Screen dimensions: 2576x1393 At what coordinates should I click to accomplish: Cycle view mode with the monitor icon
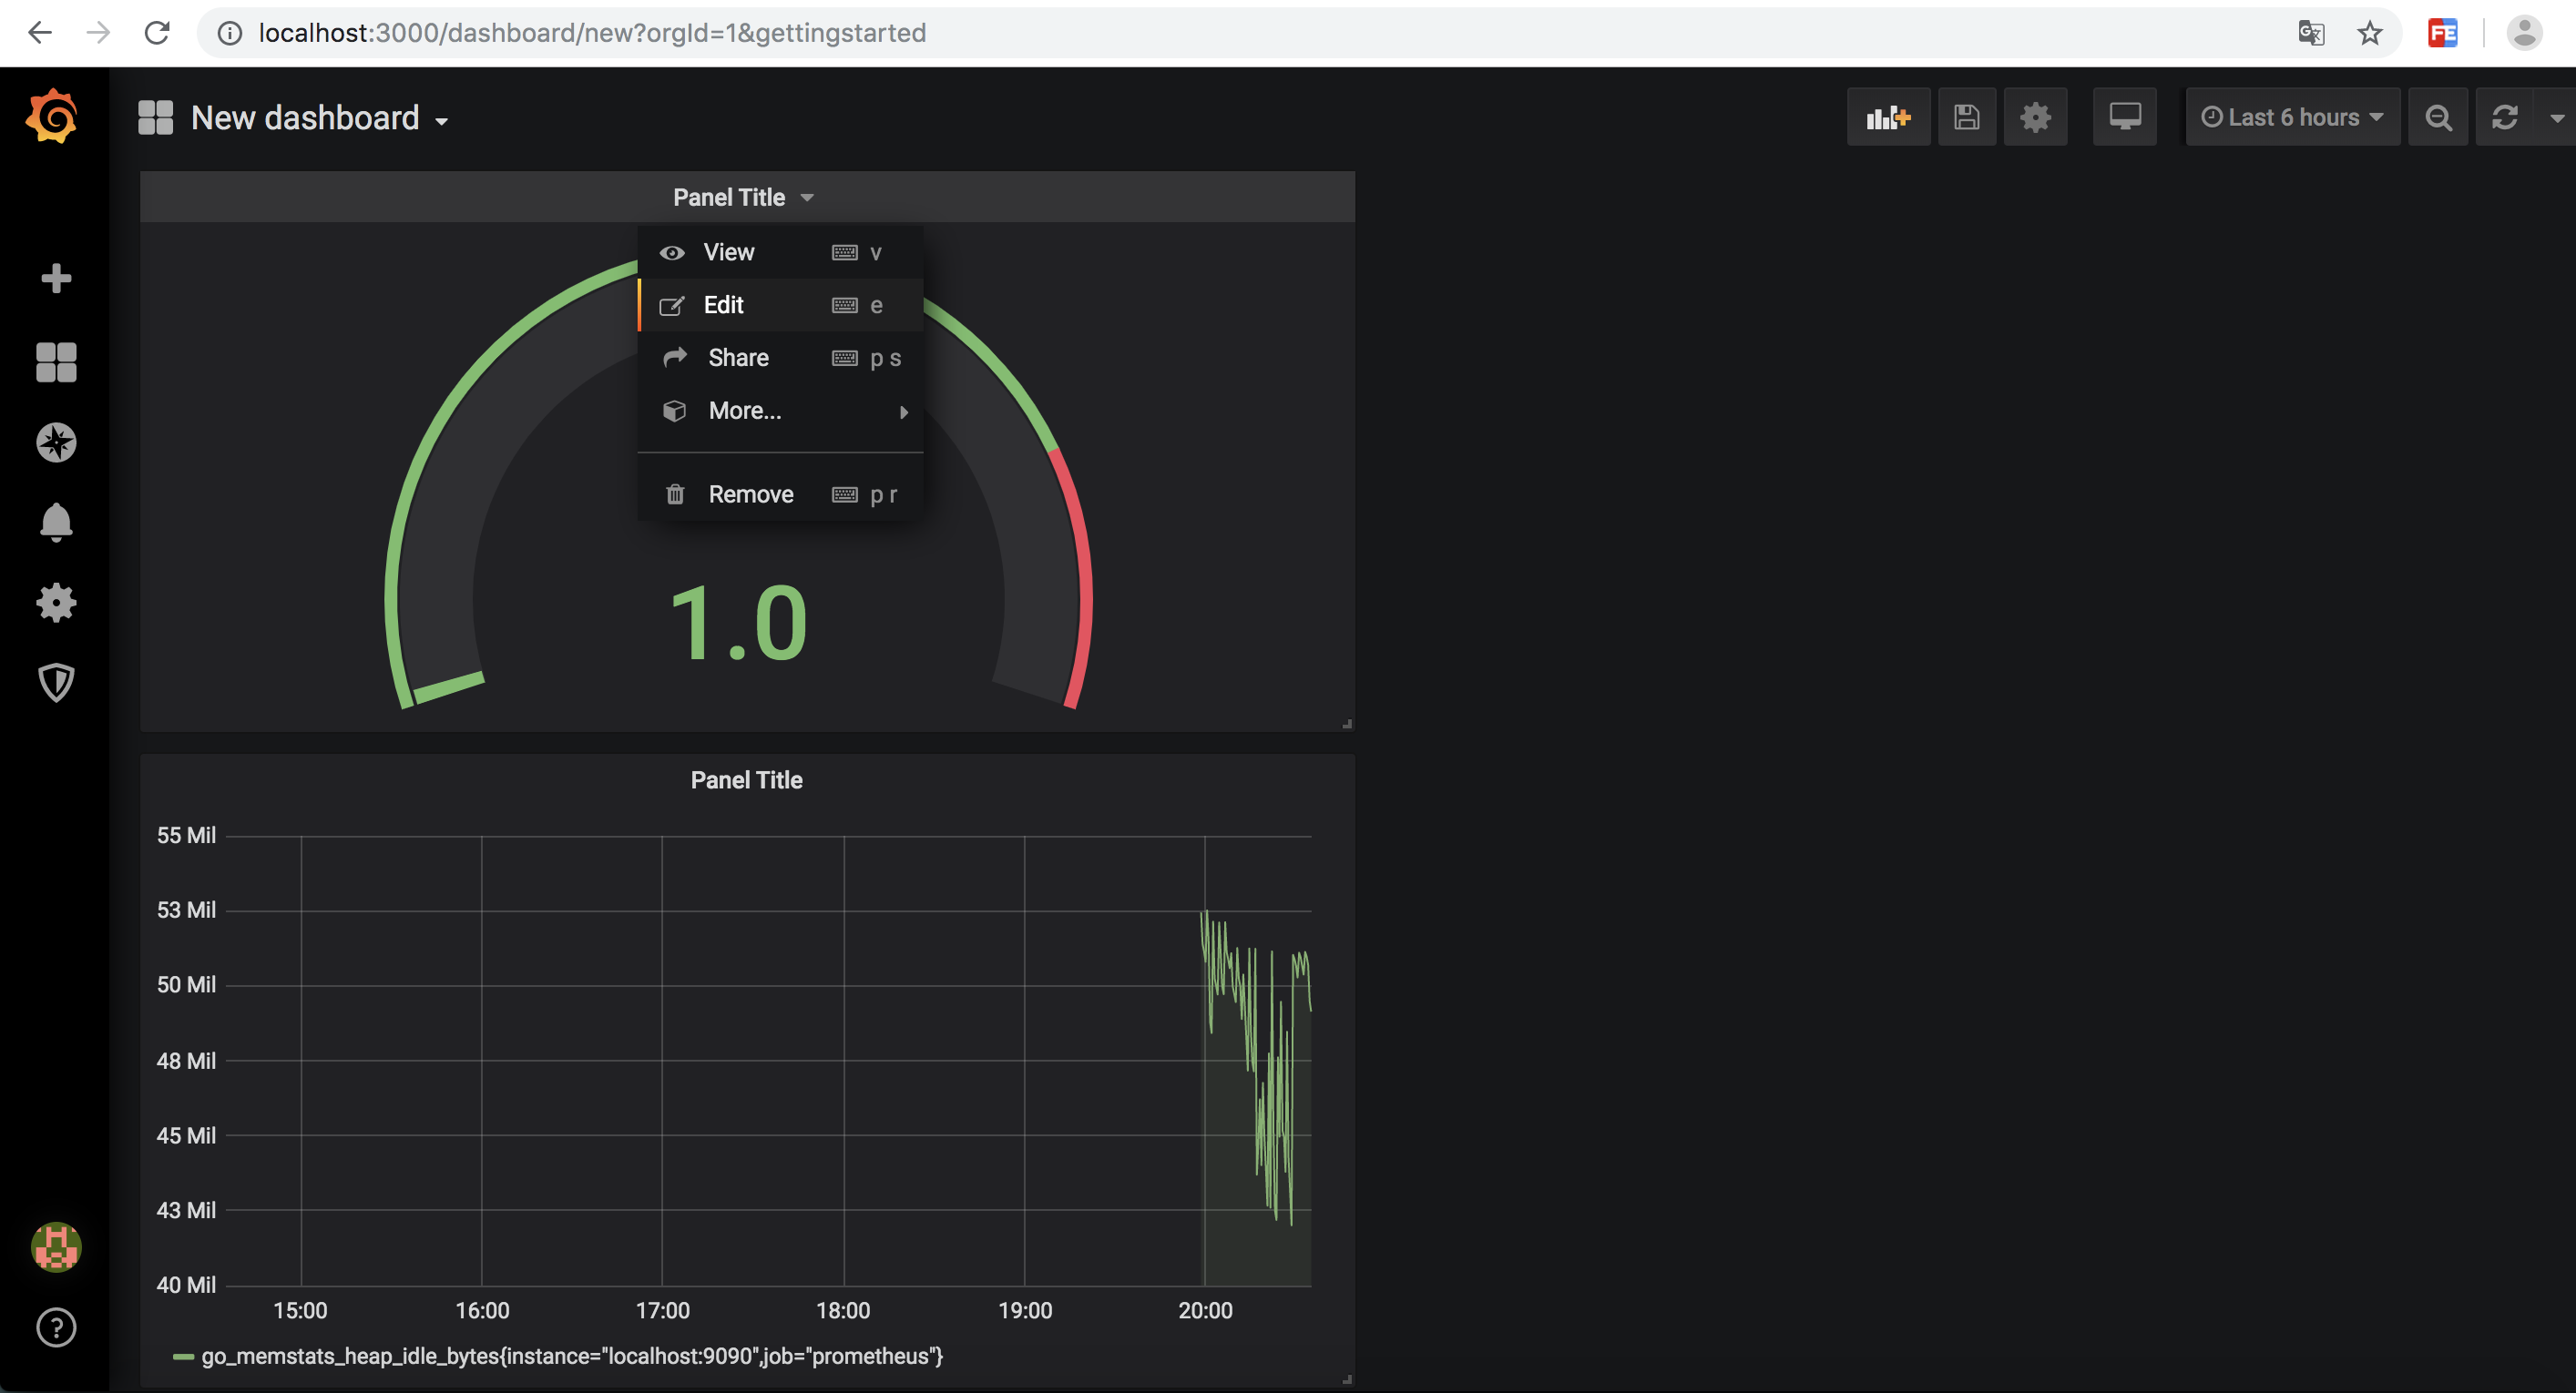click(2124, 118)
